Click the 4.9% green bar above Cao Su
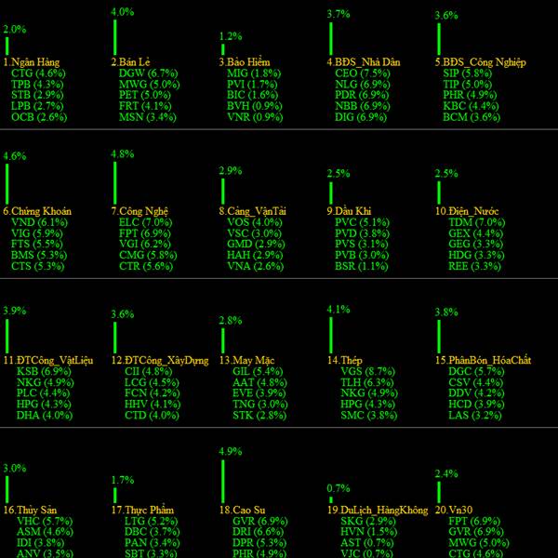The image size is (558, 558). click(223, 481)
